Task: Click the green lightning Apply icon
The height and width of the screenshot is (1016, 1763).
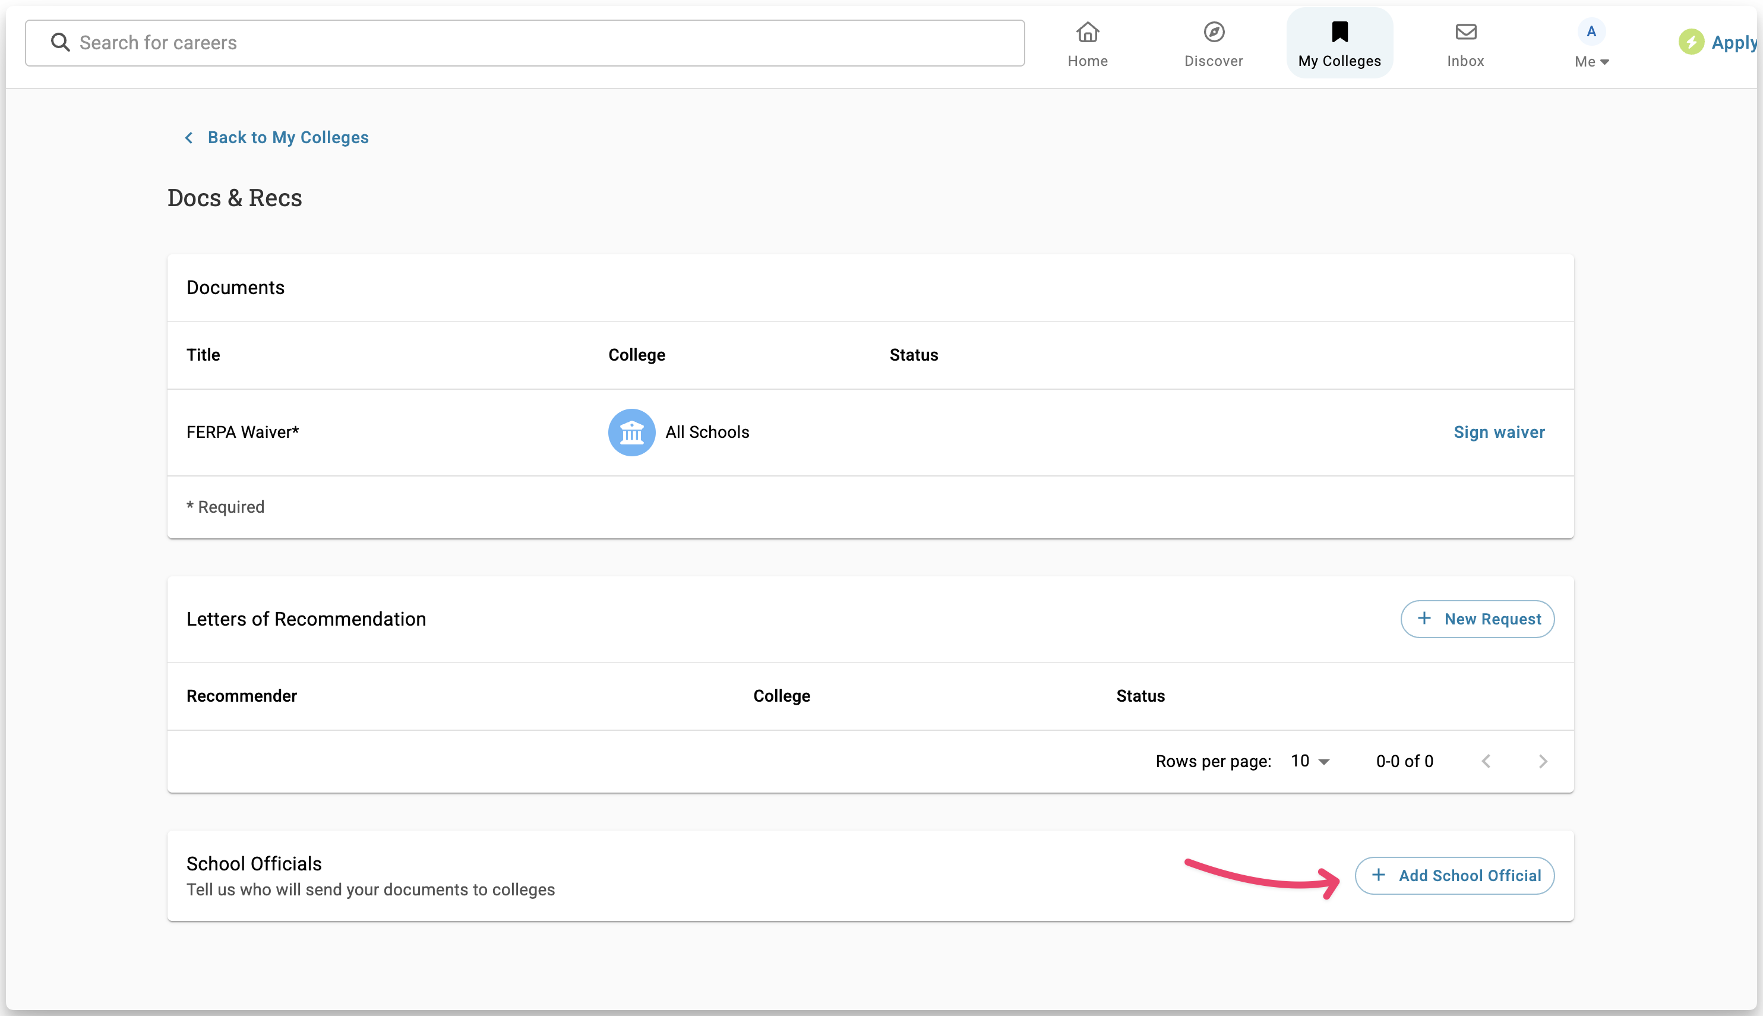Action: (1691, 42)
